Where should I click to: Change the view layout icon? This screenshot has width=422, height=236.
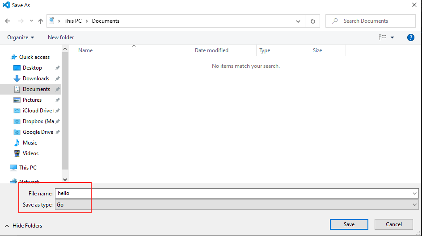383,37
